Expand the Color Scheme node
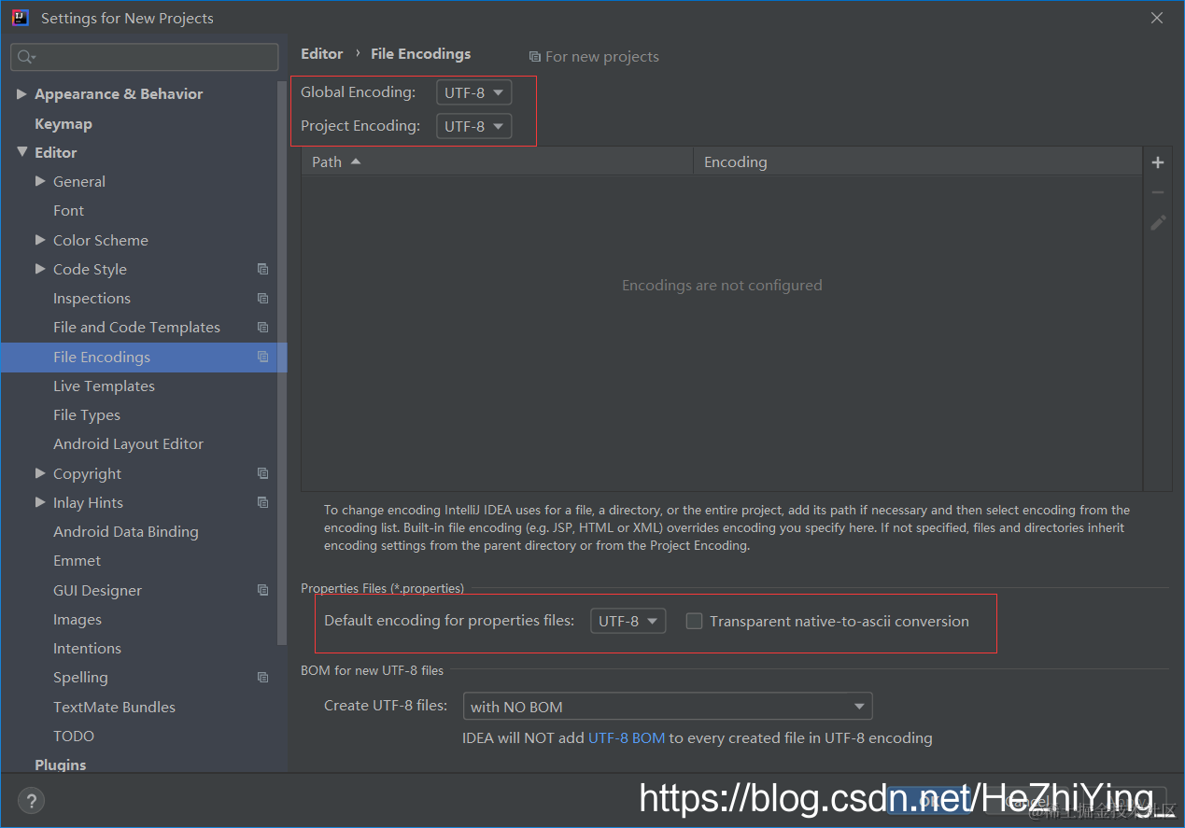 point(40,240)
